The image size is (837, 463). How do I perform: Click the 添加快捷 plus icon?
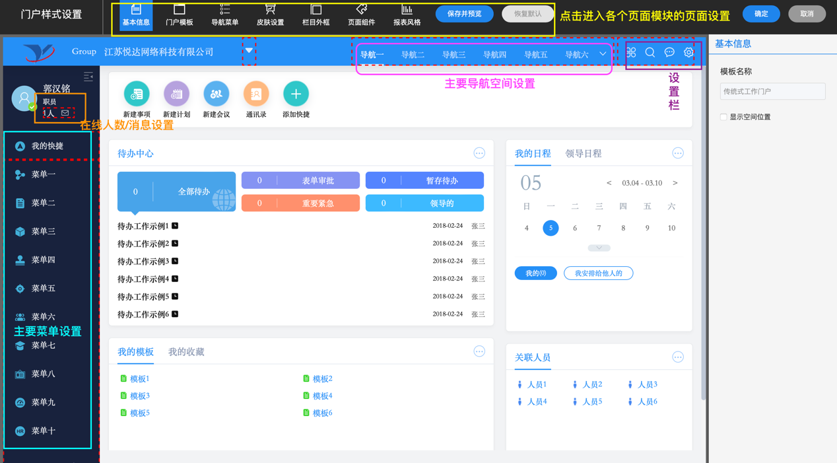tap(295, 94)
